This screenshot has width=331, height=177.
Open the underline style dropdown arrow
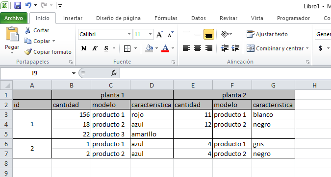click(114, 48)
